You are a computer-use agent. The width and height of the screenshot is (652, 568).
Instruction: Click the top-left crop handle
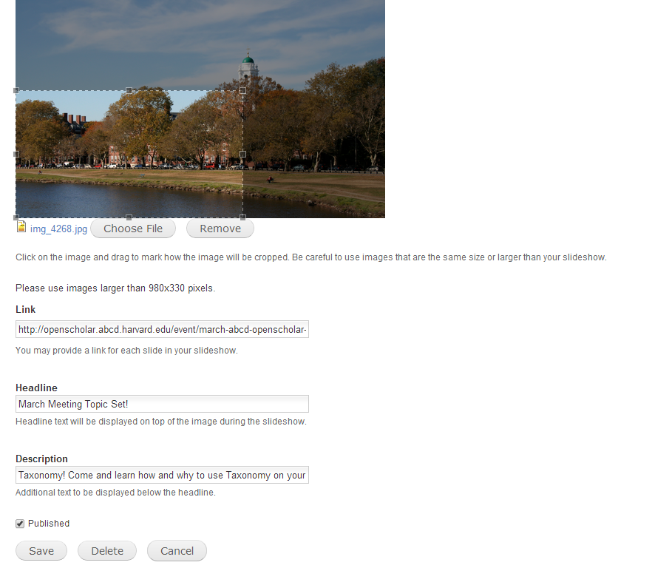tap(16, 90)
